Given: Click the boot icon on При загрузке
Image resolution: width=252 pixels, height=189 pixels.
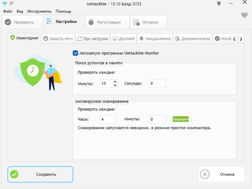Looking at the screenshot, I should pyautogui.click(x=80, y=39).
